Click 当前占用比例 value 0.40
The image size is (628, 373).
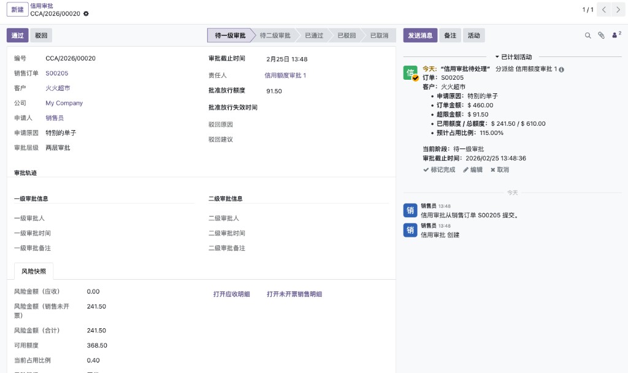point(93,360)
